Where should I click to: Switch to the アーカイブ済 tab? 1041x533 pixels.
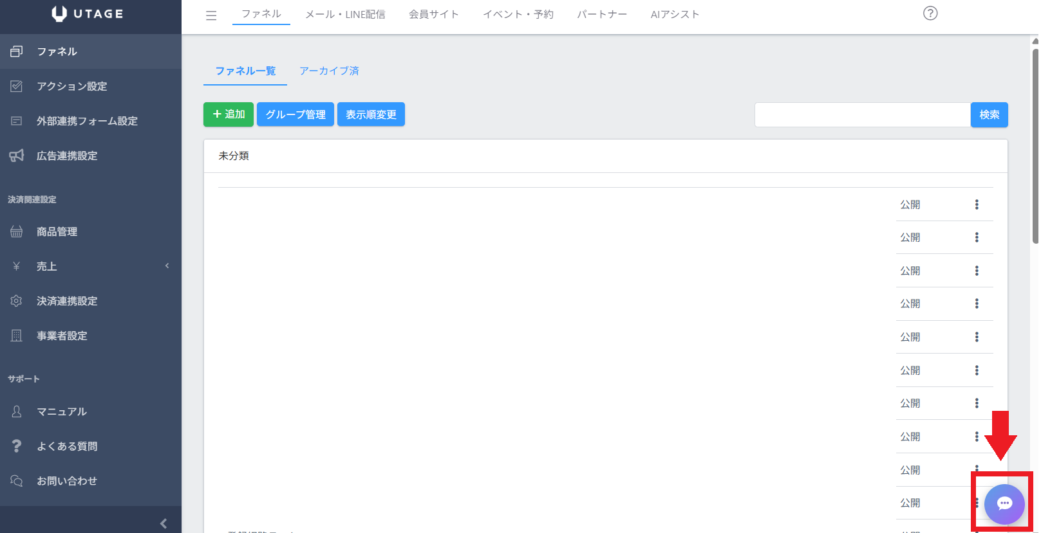click(329, 71)
